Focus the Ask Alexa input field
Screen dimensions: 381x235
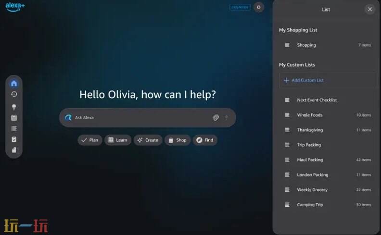pos(148,117)
